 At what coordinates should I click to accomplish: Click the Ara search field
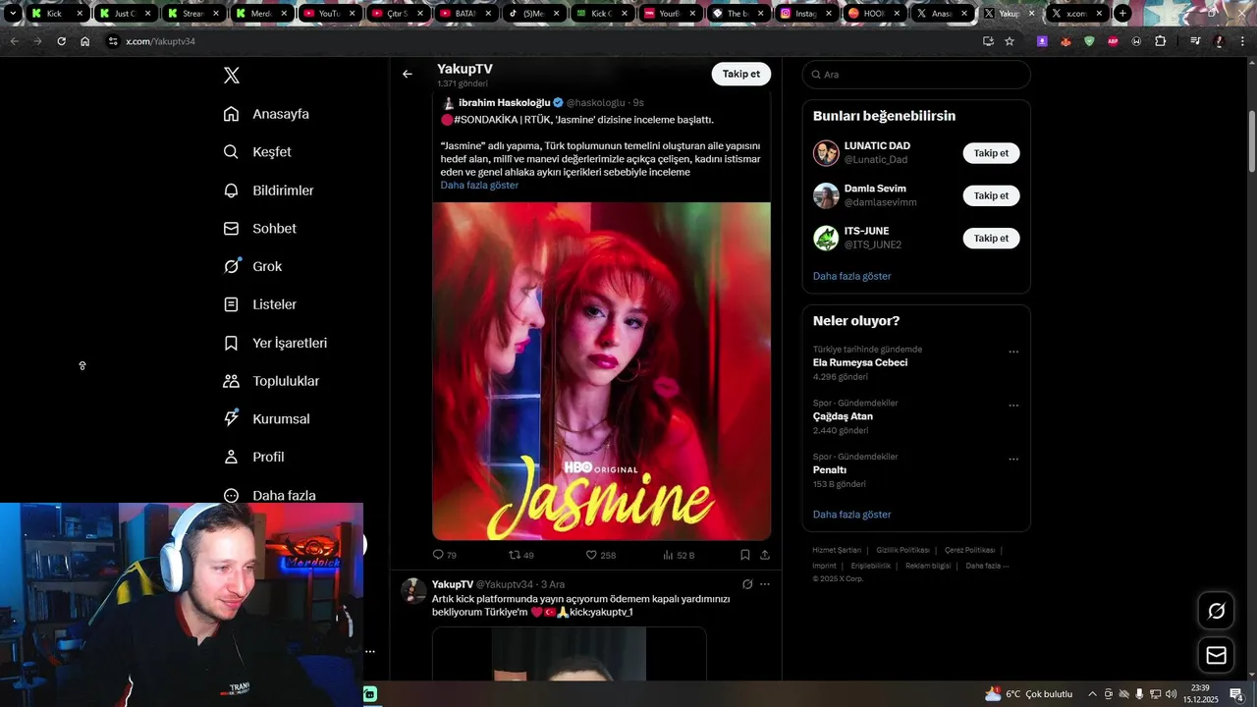tap(916, 75)
